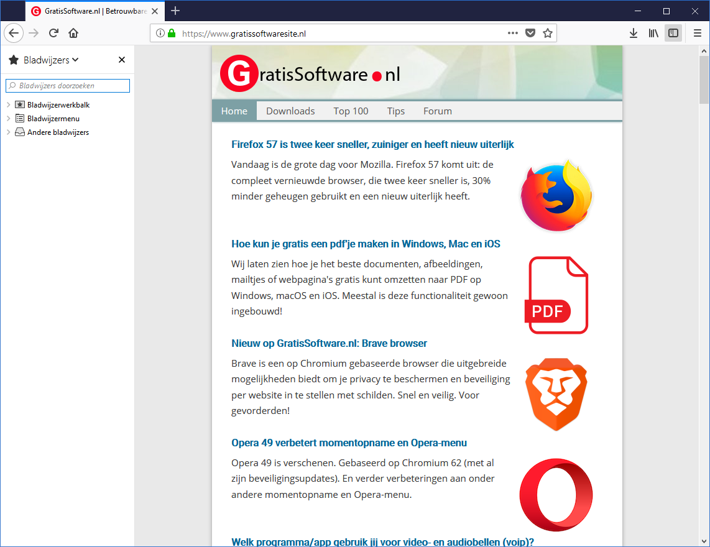Go to the Firefox home page icon
The height and width of the screenshot is (547, 710).
(x=73, y=33)
